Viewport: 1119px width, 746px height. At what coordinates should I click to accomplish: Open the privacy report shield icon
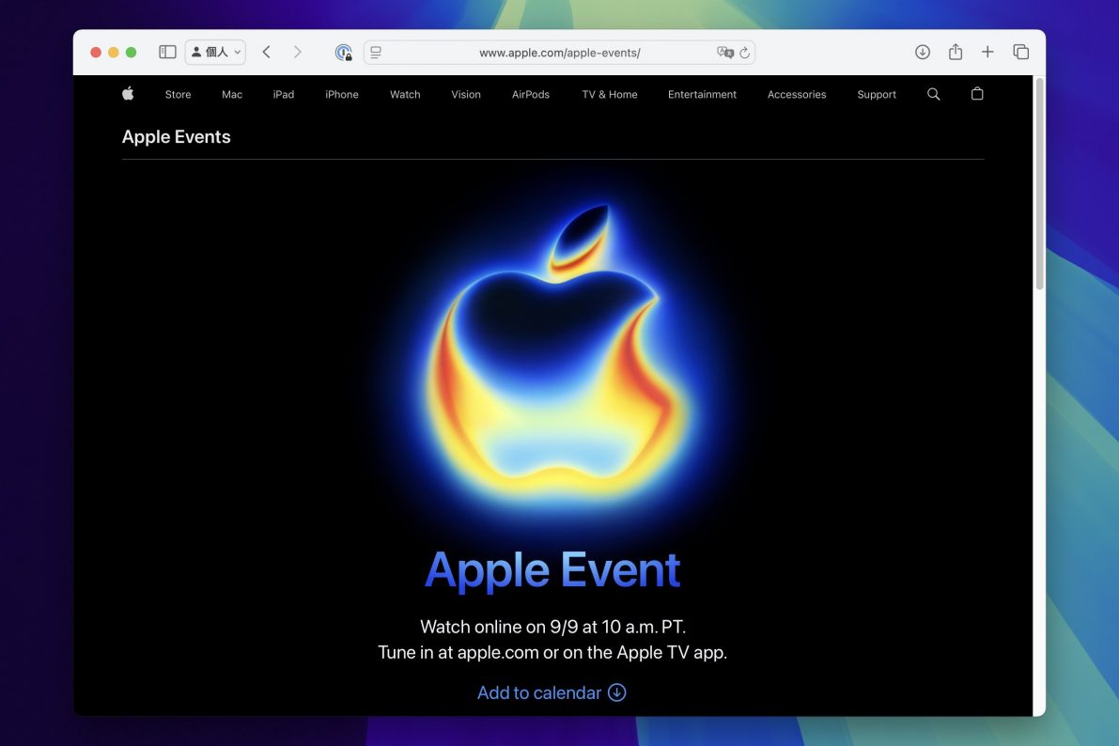[x=344, y=54]
